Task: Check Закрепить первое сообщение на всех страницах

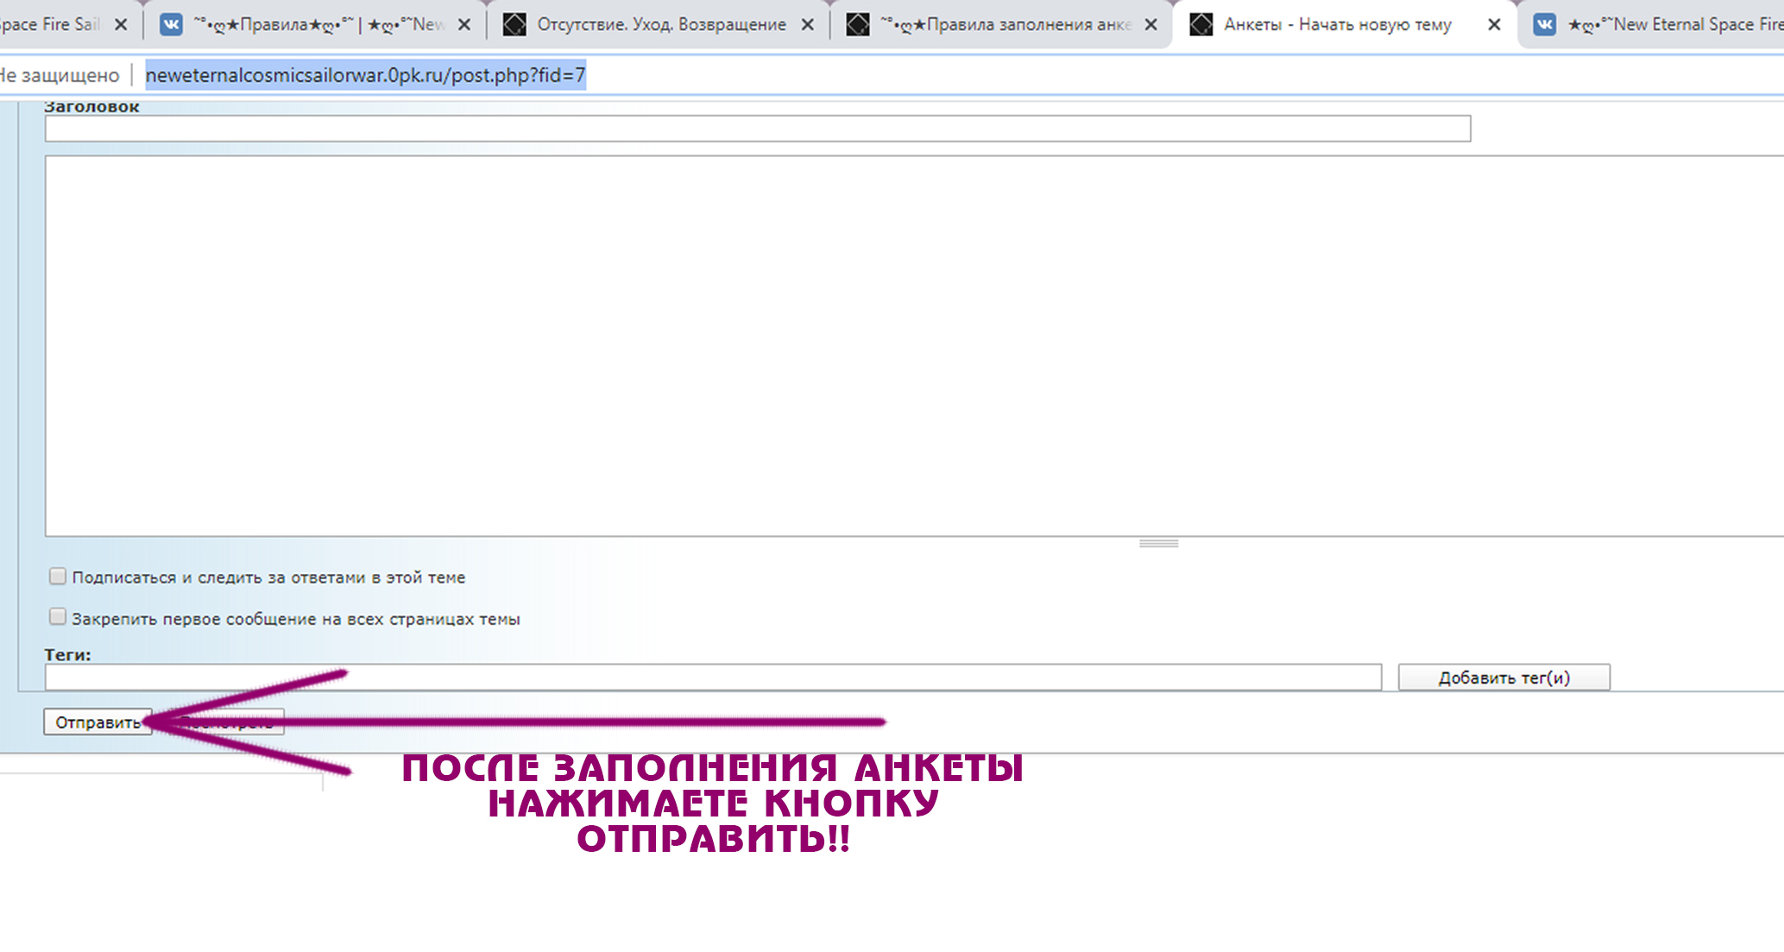Action: (x=58, y=616)
